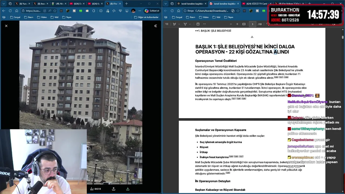Share the post using the upload icon
The height and width of the screenshot is (194, 345).
[x=113, y=189]
